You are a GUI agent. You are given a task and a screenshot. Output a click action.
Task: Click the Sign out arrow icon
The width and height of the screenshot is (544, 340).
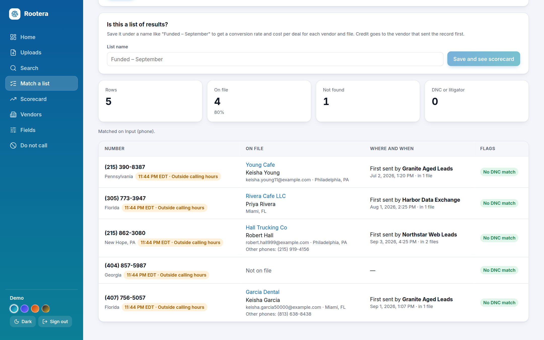click(45, 322)
